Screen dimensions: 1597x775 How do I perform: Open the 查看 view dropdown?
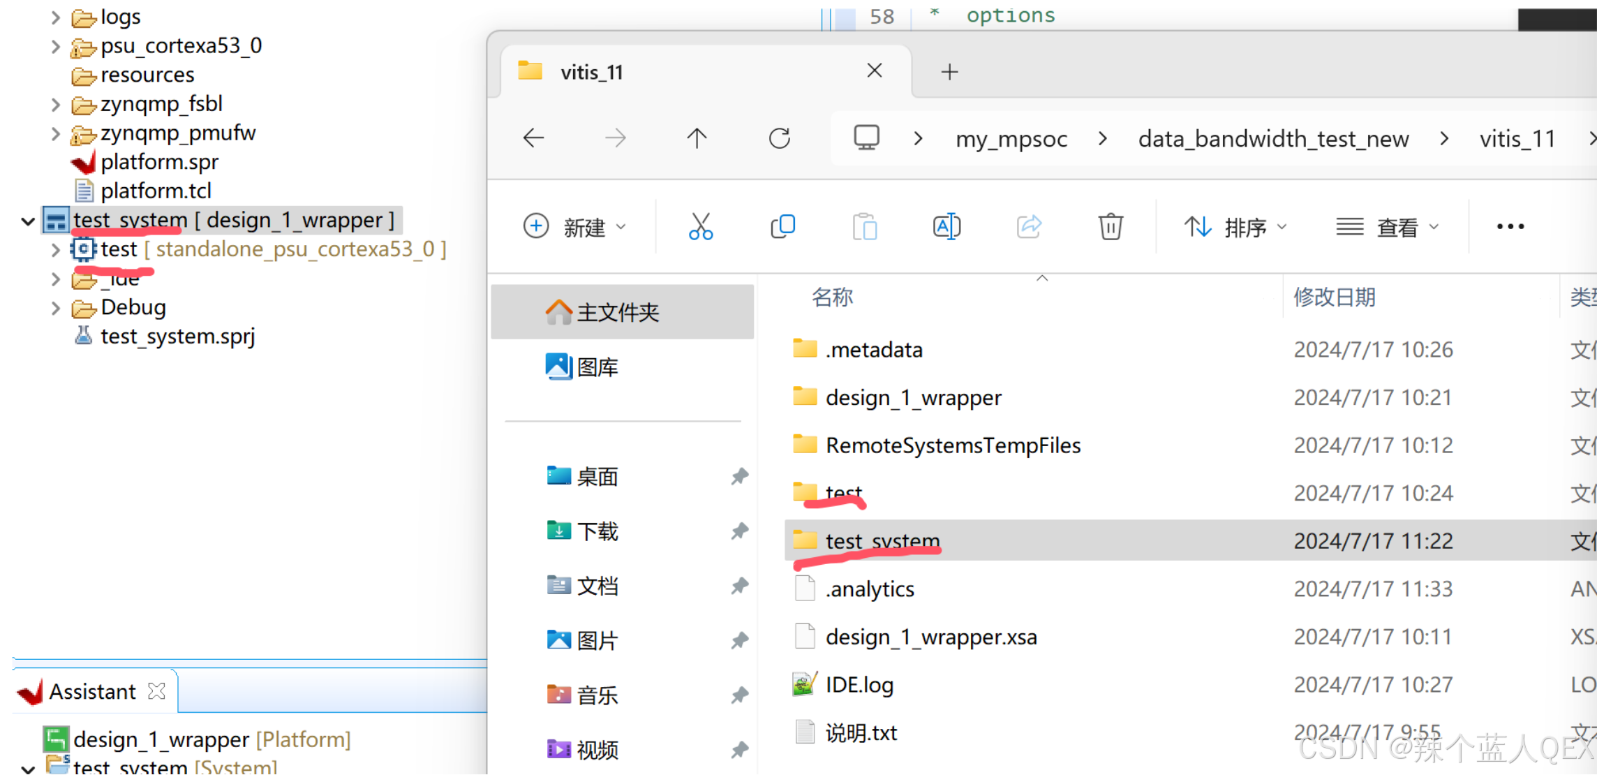coord(1388,227)
